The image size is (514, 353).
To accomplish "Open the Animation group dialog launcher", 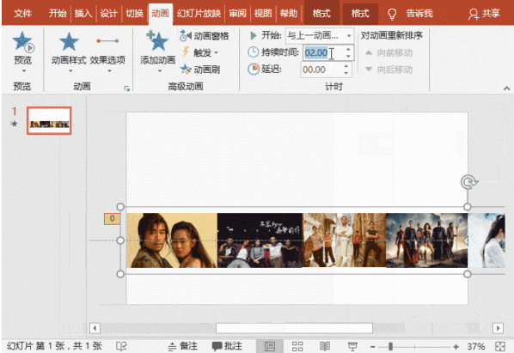I will point(127,88).
